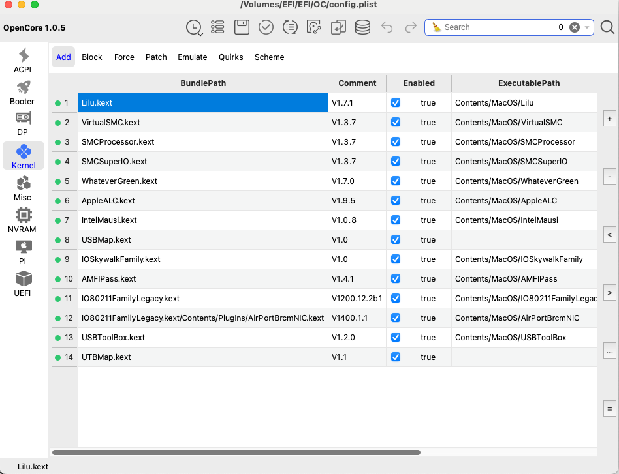The height and width of the screenshot is (474, 619).
Task: Switch to the Quirks tab
Action: pos(230,57)
